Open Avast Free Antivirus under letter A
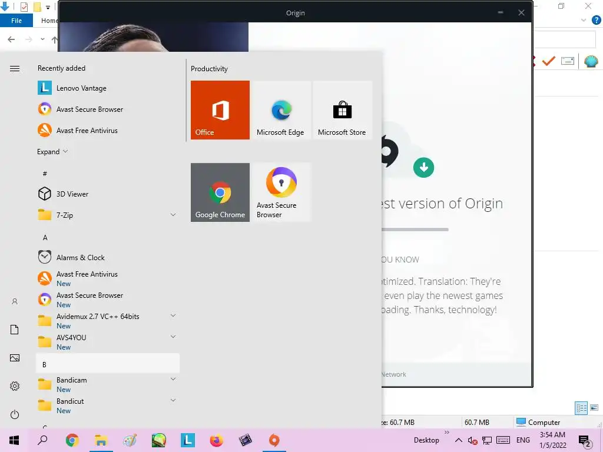The height and width of the screenshot is (452, 603). pos(108,278)
